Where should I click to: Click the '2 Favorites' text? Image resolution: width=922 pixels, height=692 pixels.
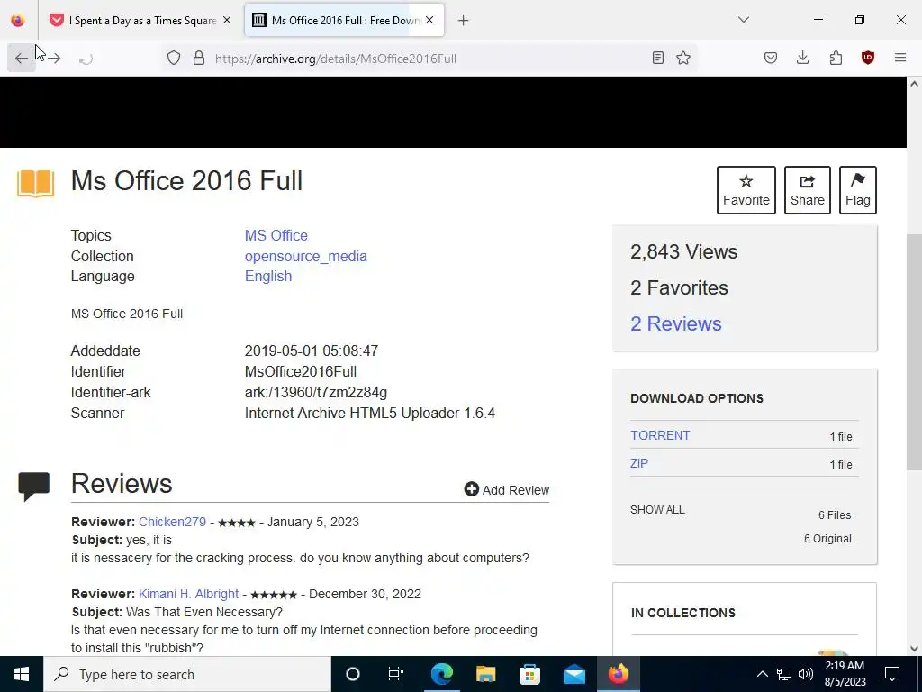pyautogui.click(x=679, y=287)
